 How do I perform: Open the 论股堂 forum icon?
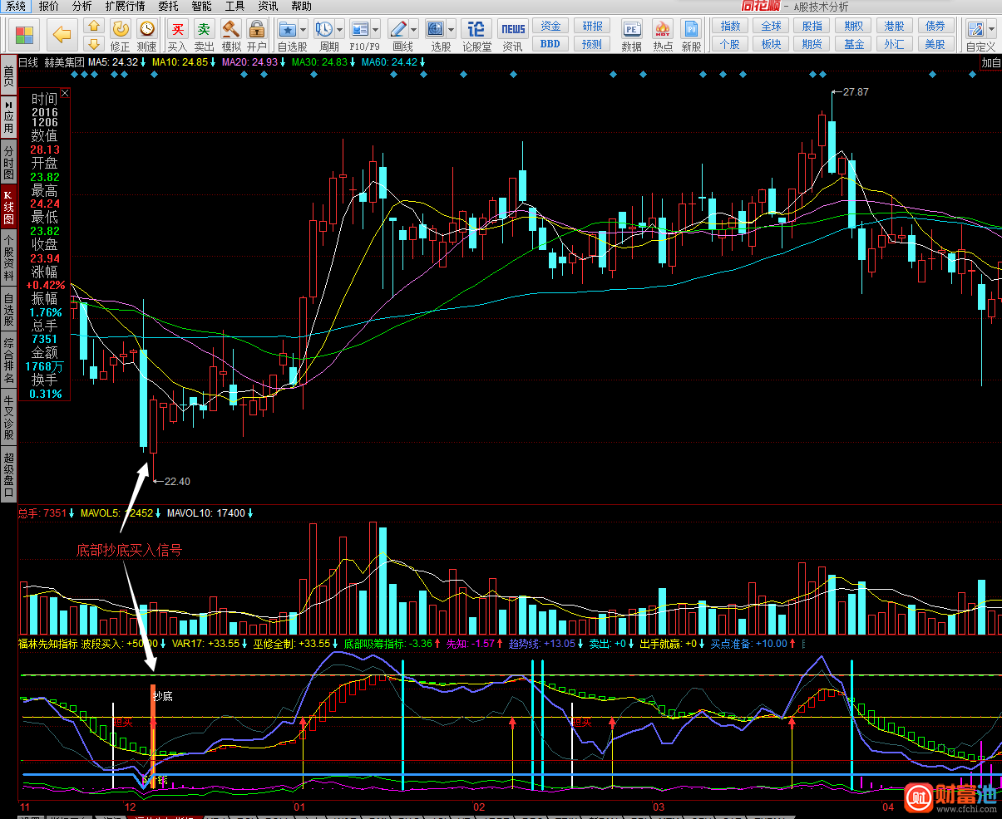(476, 35)
